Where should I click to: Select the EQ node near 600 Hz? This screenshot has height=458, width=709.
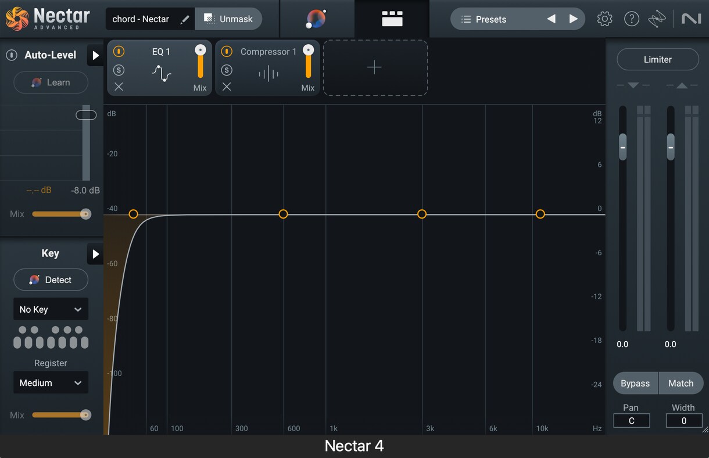tap(283, 214)
